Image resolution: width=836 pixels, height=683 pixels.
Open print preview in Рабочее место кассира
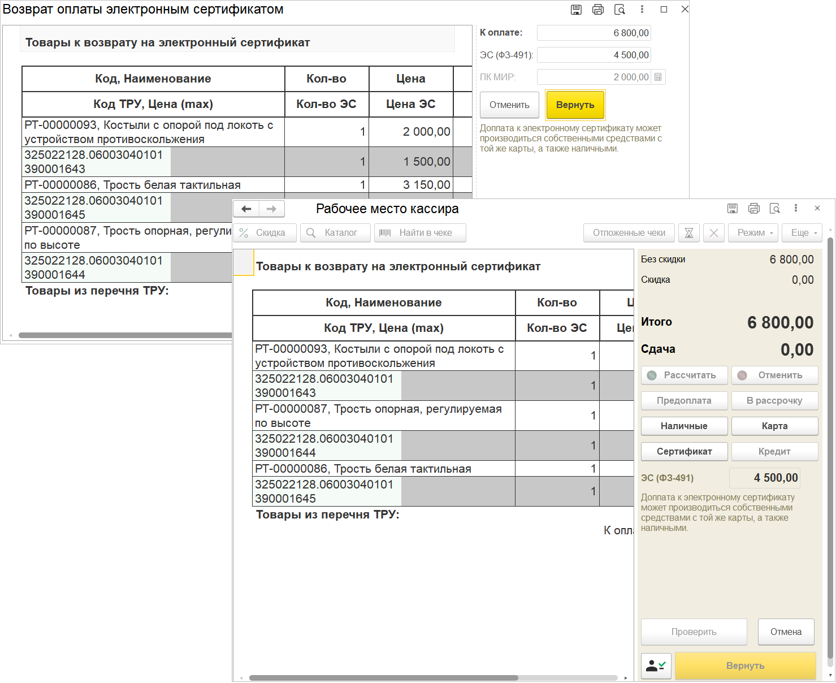click(775, 209)
